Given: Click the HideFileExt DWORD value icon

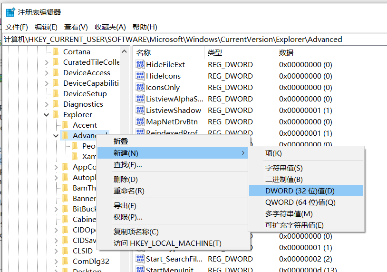Looking at the screenshot, I should tap(140, 64).
